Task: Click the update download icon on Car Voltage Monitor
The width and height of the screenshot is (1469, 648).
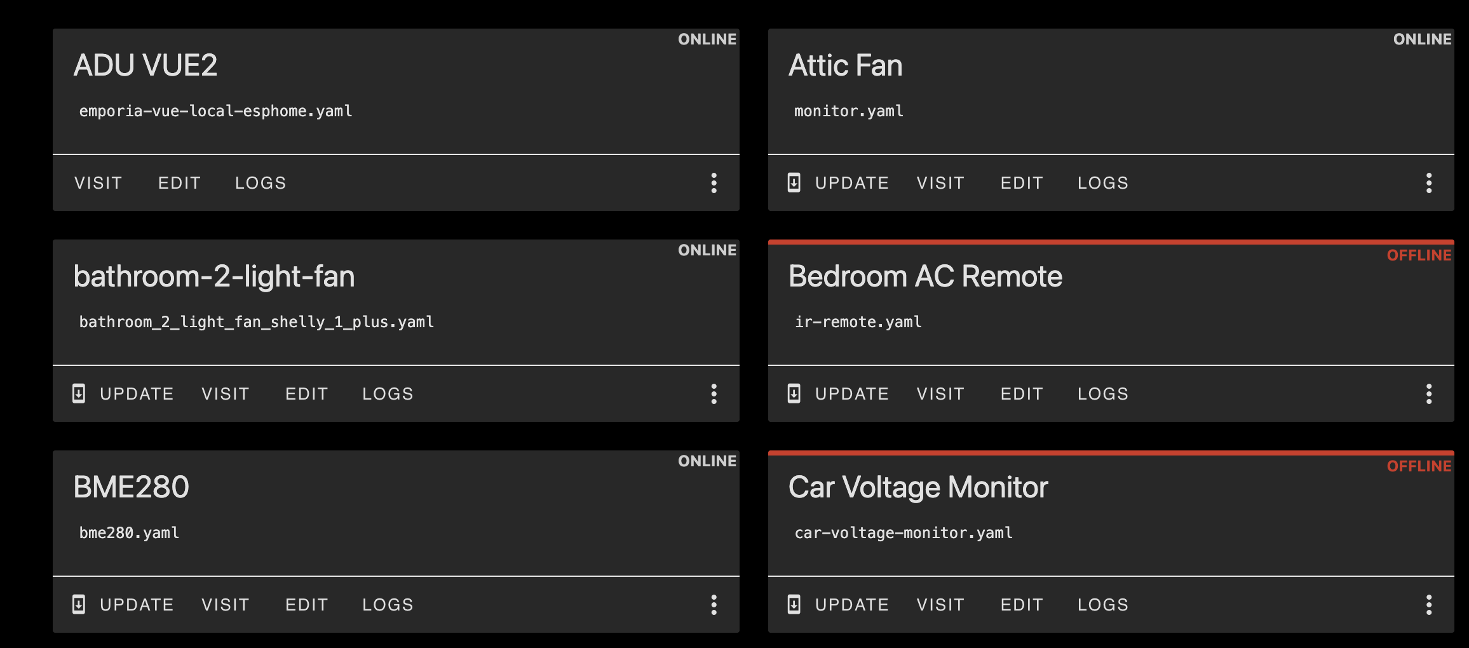Action: (793, 604)
